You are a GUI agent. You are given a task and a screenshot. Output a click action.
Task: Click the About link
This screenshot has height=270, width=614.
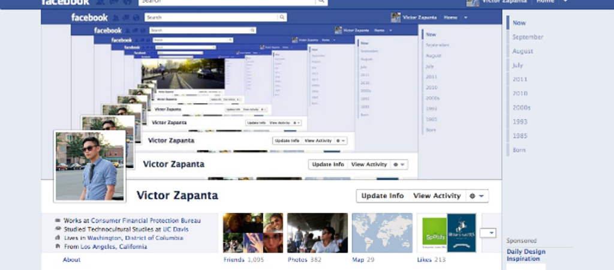(x=72, y=259)
